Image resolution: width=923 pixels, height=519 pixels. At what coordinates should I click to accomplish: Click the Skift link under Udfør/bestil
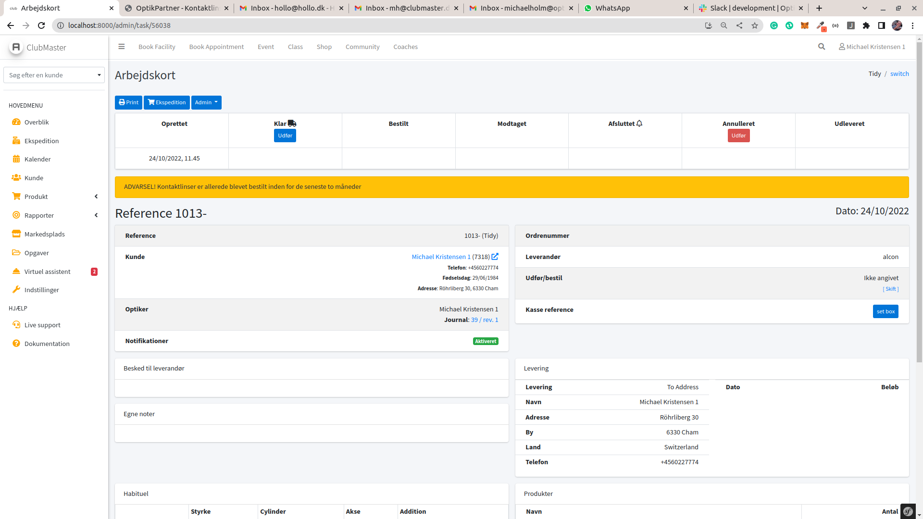pos(890,289)
